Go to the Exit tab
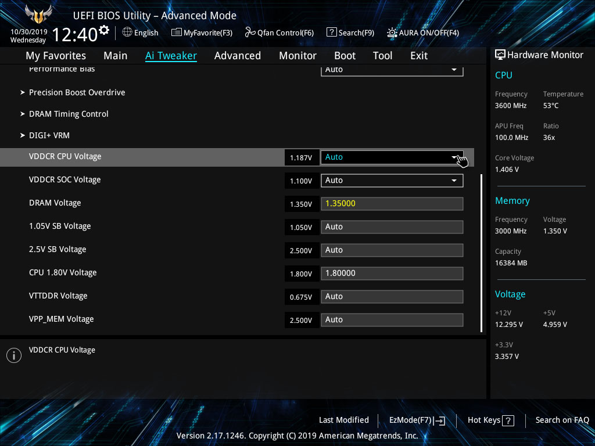The width and height of the screenshot is (595, 446). coord(419,56)
